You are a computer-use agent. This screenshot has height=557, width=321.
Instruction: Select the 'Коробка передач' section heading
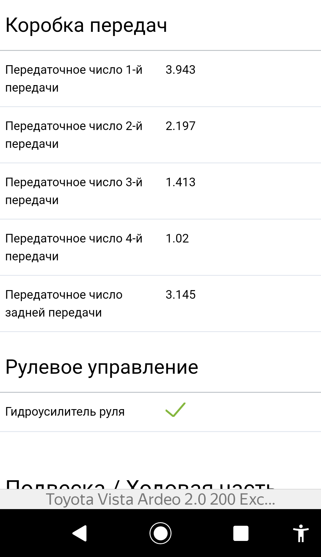tap(86, 25)
